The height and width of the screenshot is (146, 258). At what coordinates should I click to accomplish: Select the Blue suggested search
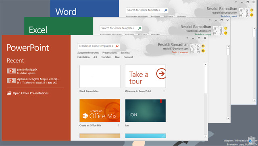tap(117, 57)
